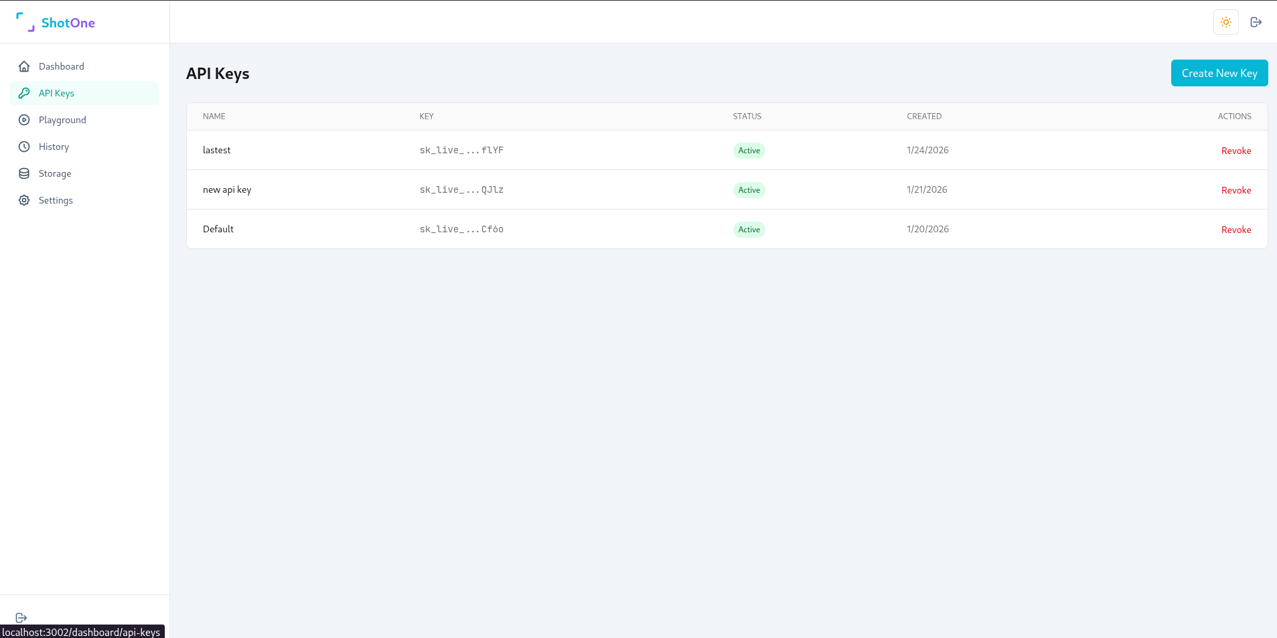Revoke the Default API key
Screen dimensions: 1277x638
click(x=1235, y=230)
